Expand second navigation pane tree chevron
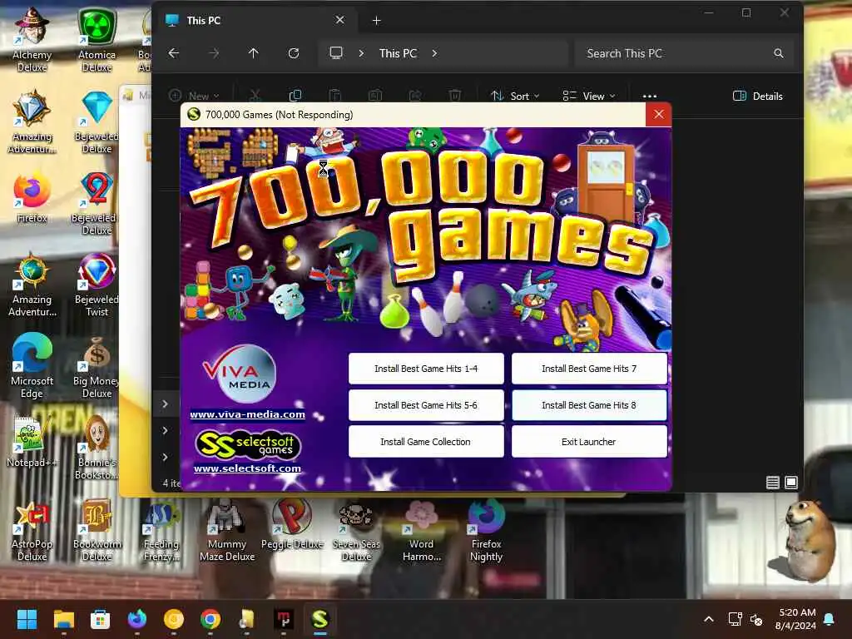 [x=165, y=430]
